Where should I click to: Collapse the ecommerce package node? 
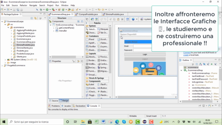[8, 27]
